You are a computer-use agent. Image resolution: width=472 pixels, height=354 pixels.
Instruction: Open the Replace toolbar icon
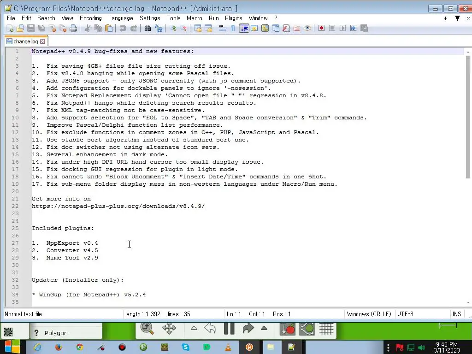pyautogui.click(x=159, y=28)
